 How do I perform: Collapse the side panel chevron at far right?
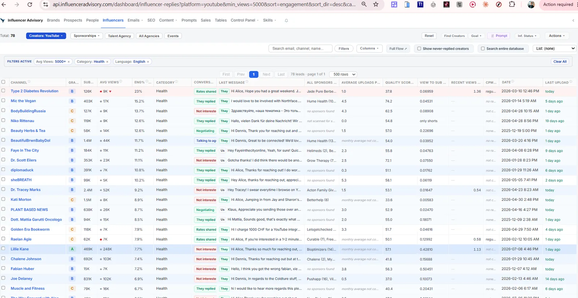573,20
